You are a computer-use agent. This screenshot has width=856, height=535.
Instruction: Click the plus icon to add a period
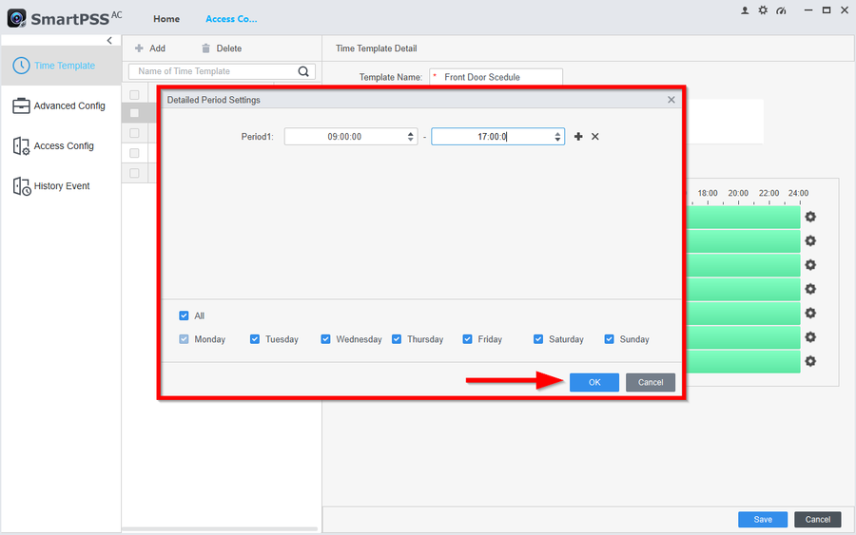(x=577, y=137)
